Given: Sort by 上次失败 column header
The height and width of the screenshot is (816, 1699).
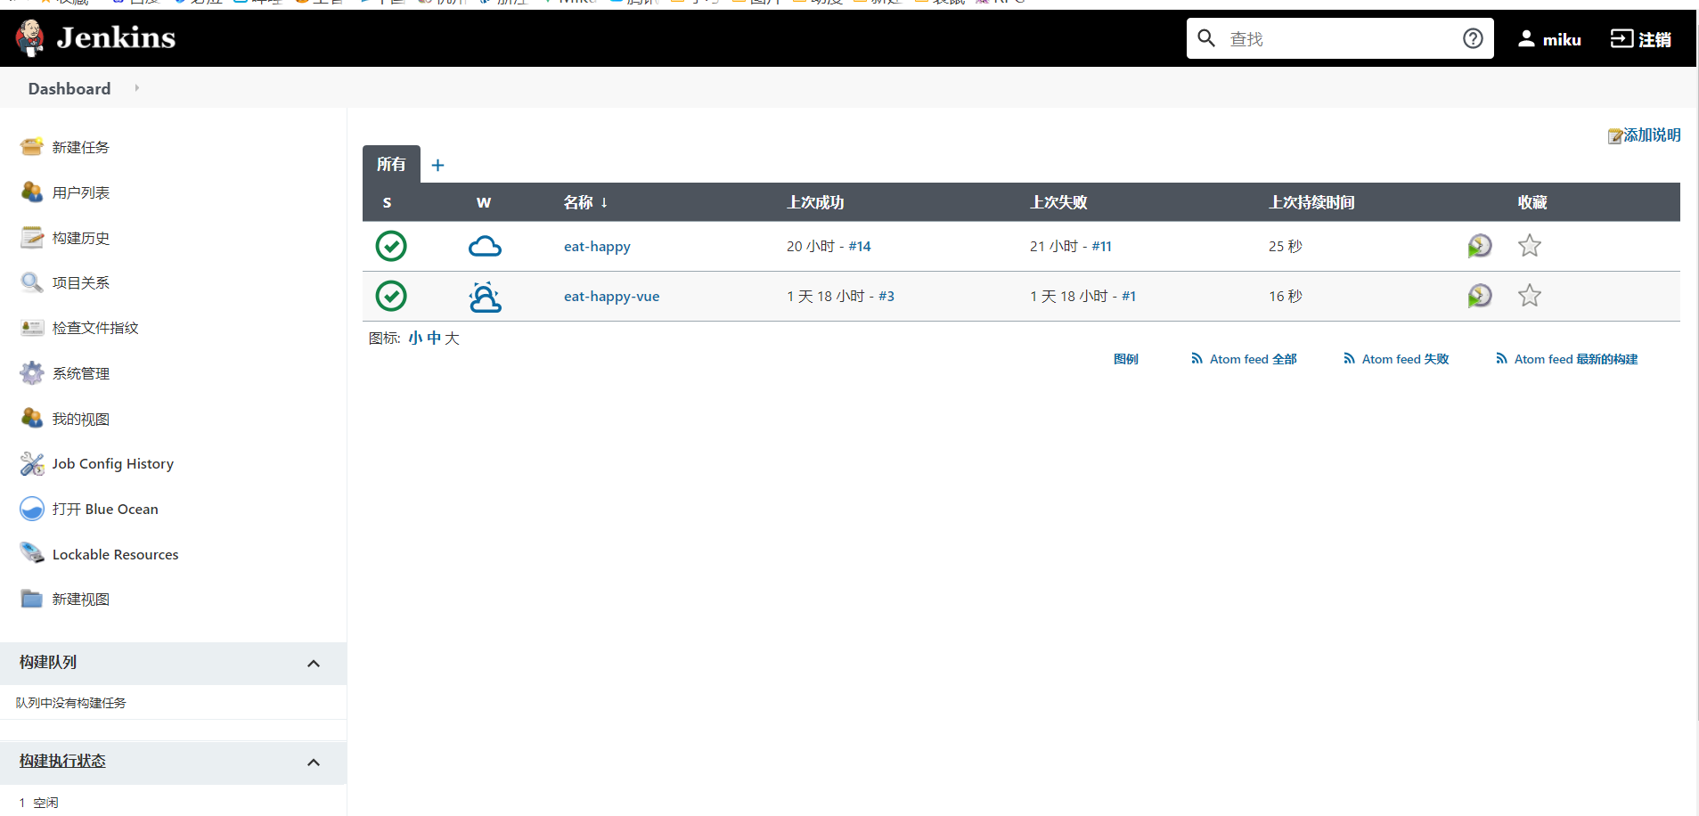Looking at the screenshot, I should 1058,202.
